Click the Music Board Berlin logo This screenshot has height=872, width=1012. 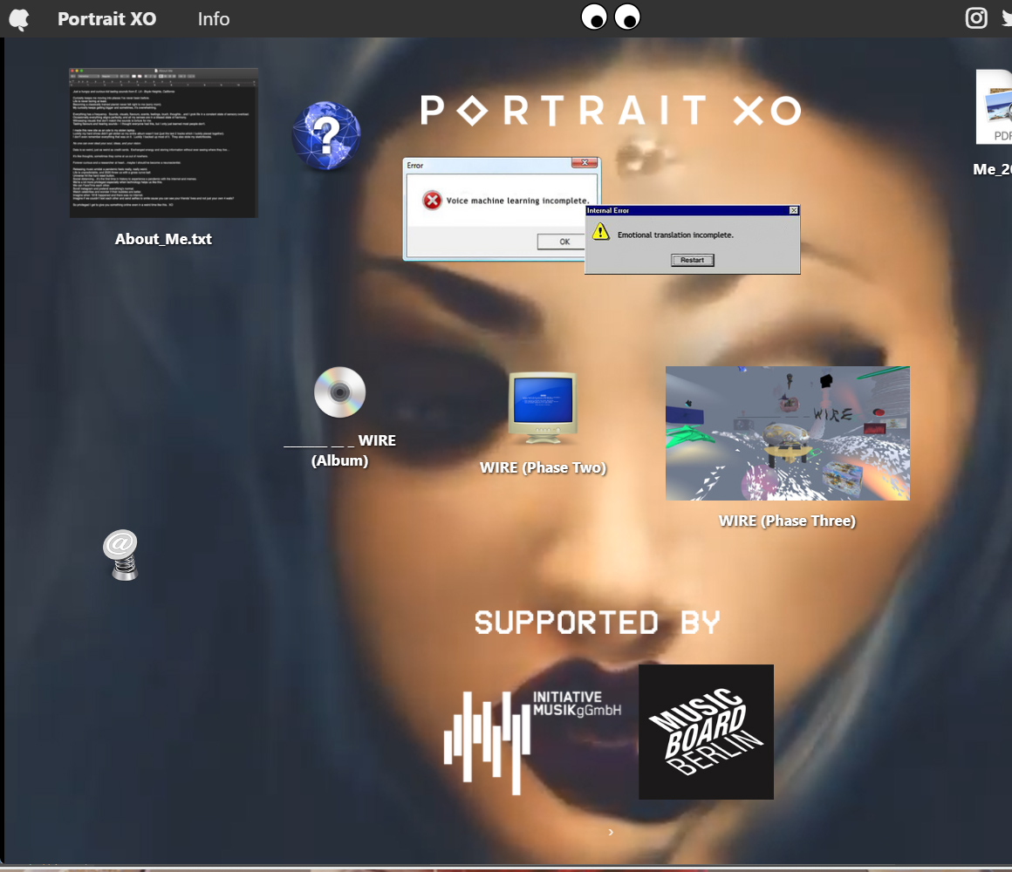pyautogui.click(x=706, y=732)
